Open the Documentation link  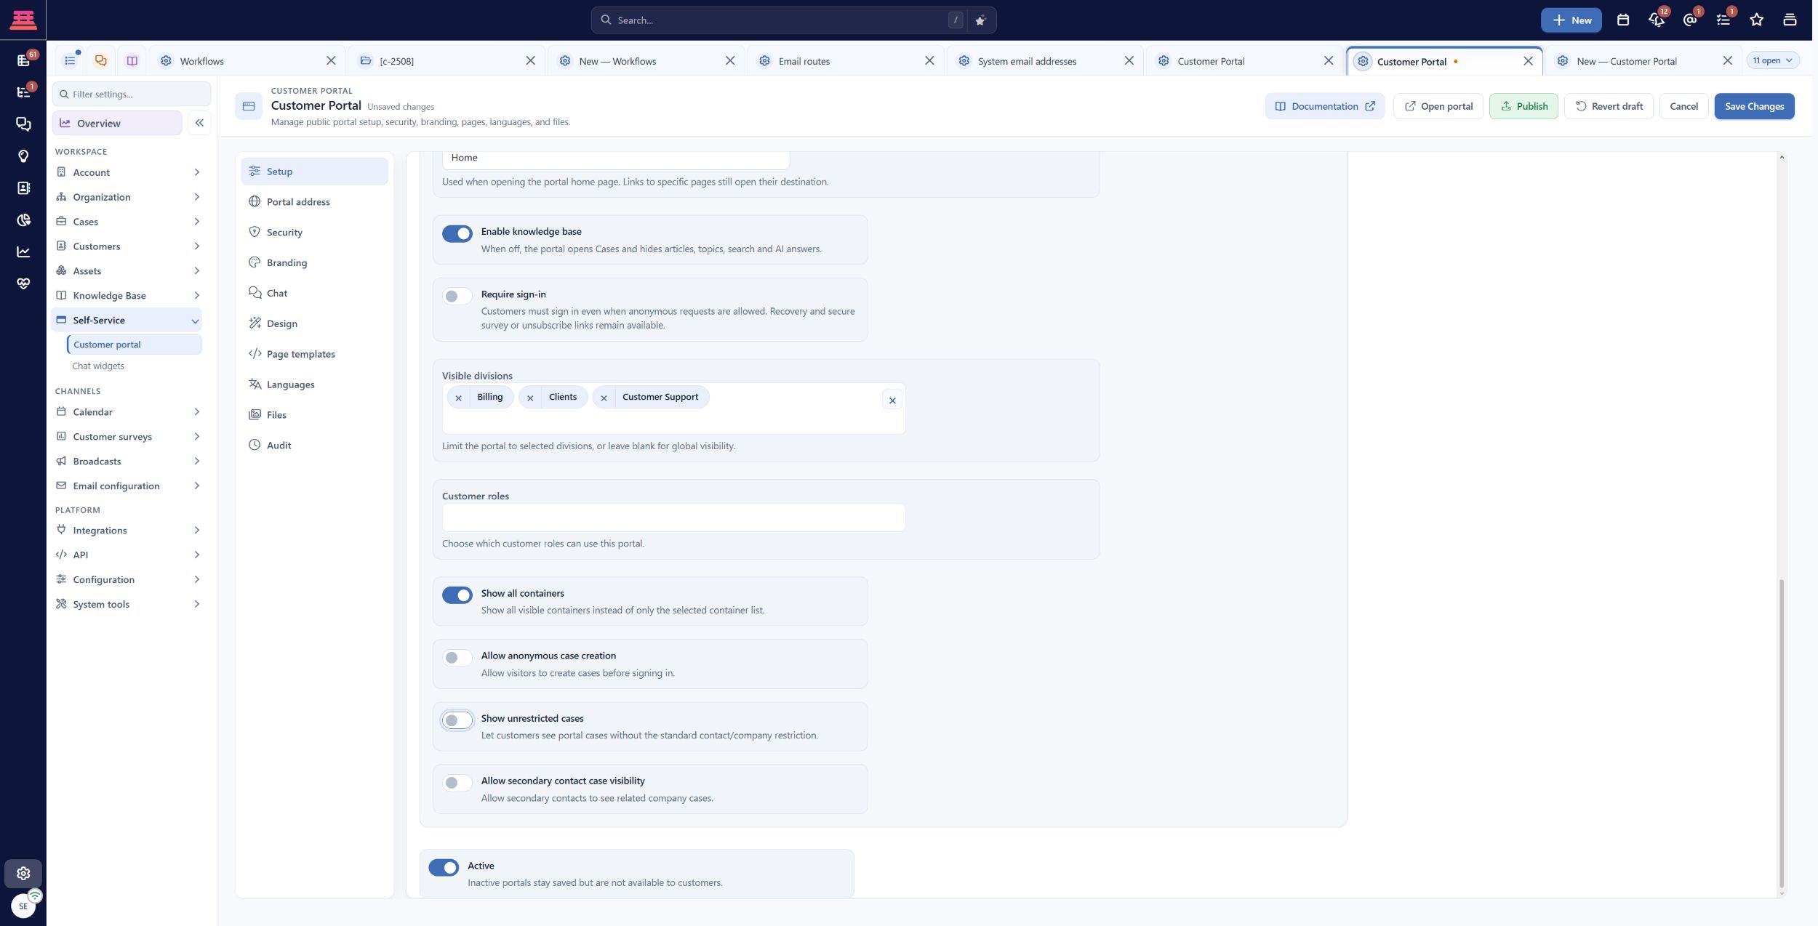click(x=1324, y=107)
